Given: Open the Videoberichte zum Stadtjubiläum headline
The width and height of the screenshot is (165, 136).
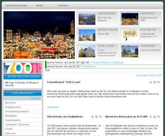Looking at the screenshot, I should [x=65, y=117].
